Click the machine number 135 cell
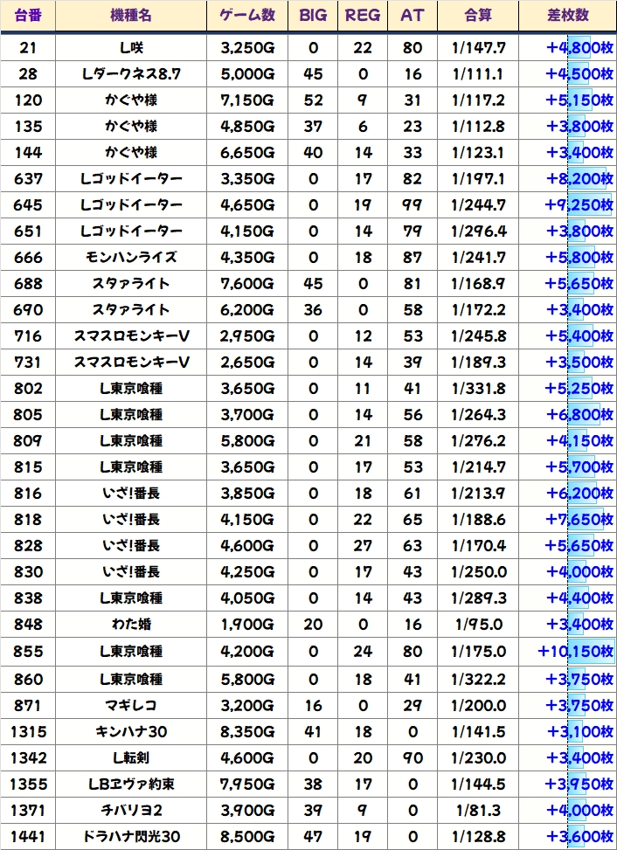This screenshot has height=850, width=617. 28,127
